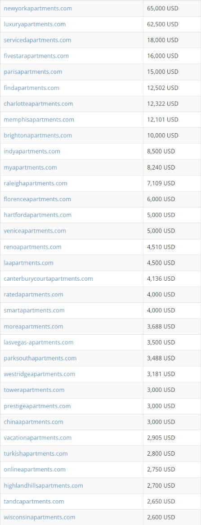Open the myapartments.com link
Image resolution: width=201 pixels, height=525 pixels.
click(31, 167)
